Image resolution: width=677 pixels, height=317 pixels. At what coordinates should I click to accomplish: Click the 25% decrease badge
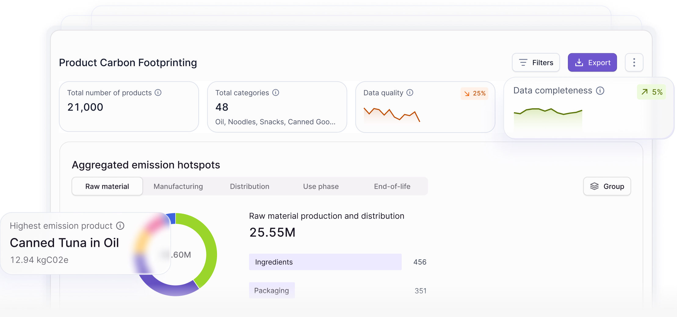tap(475, 94)
